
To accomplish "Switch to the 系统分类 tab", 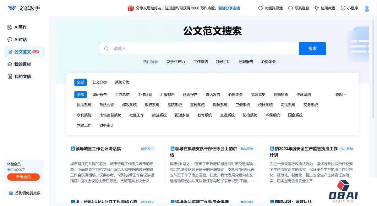I will click(122, 82).
